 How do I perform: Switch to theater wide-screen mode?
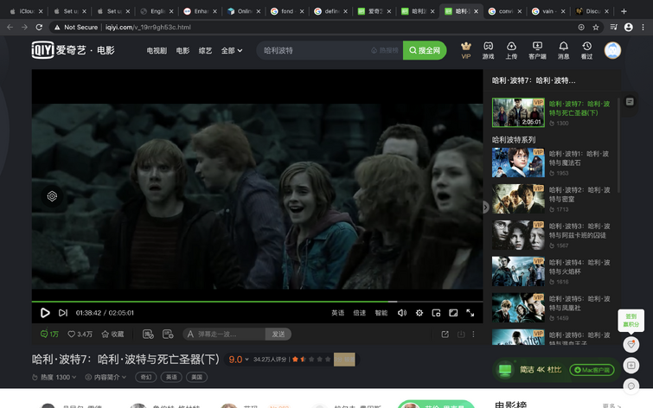click(453, 313)
